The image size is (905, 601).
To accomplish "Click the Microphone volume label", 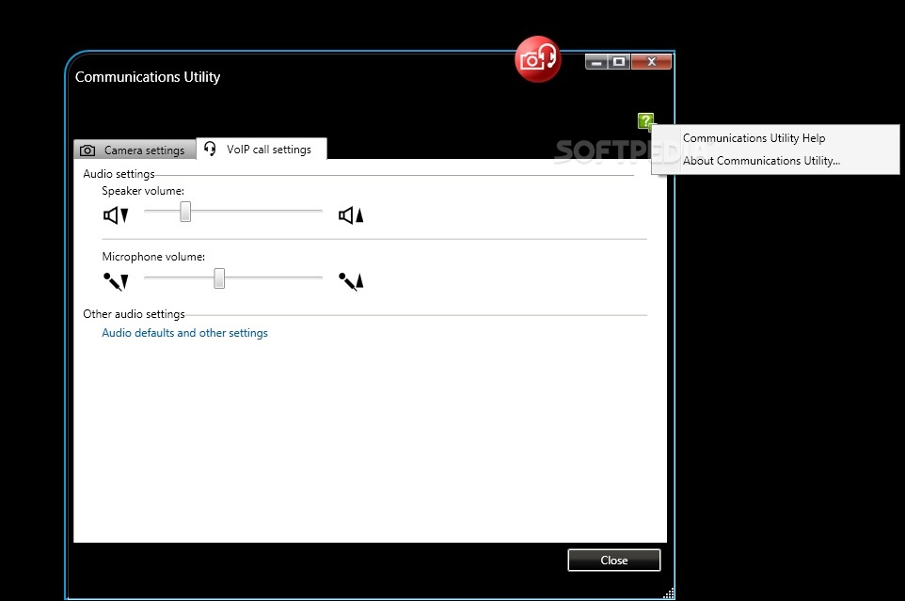I will [153, 257].
